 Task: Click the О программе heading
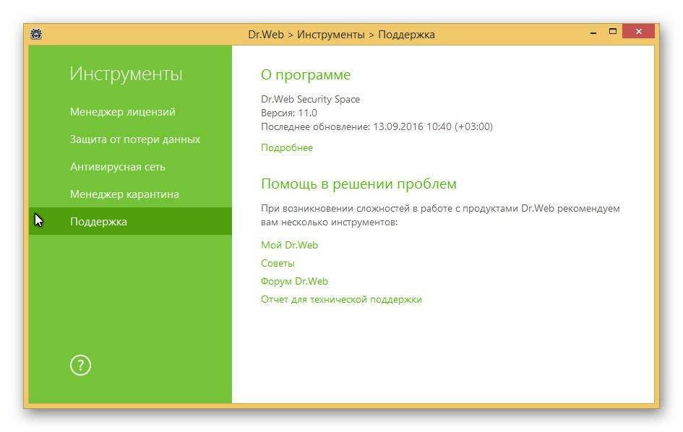305,75
